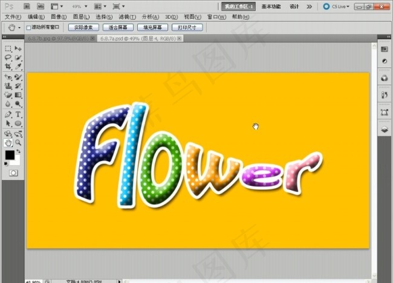Click the black foreground color swatch
The width and height of the screenshot is (393, 283).
coord(10,155)
